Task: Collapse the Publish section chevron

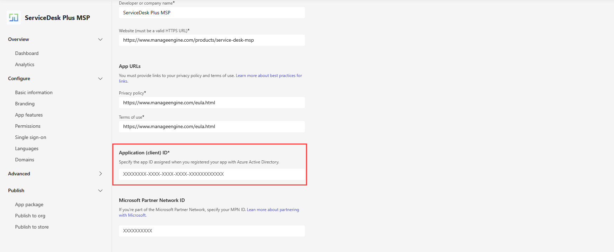Action: [x=100, y=191]
